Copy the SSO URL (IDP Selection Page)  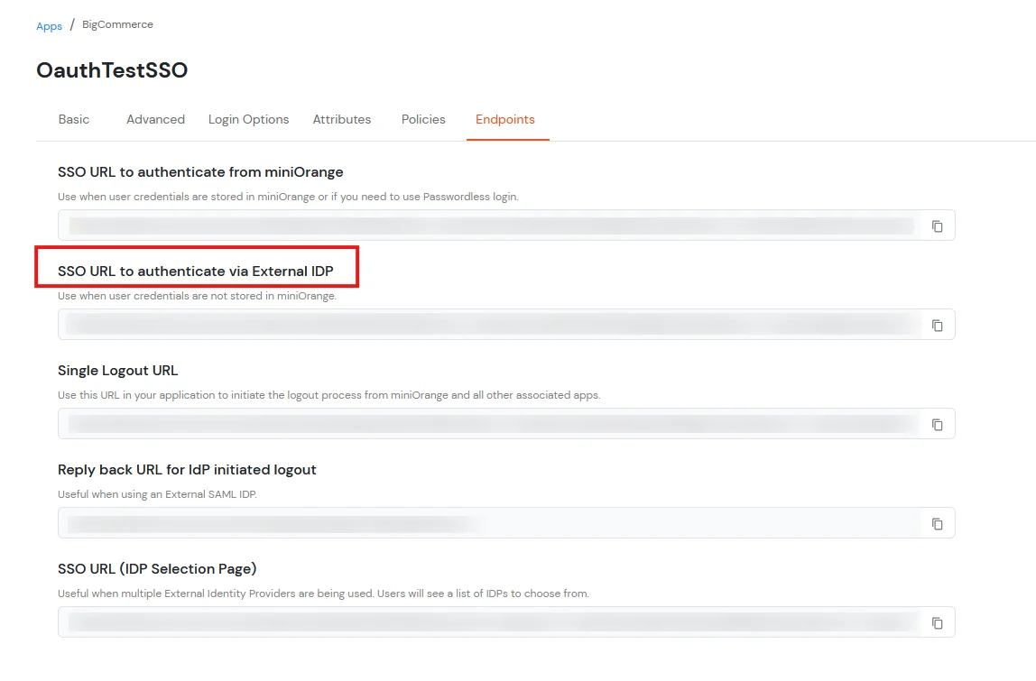click(937, 622)
